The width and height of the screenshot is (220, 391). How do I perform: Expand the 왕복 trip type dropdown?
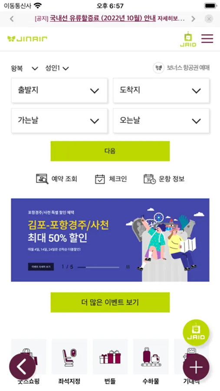tap(24, 68)
